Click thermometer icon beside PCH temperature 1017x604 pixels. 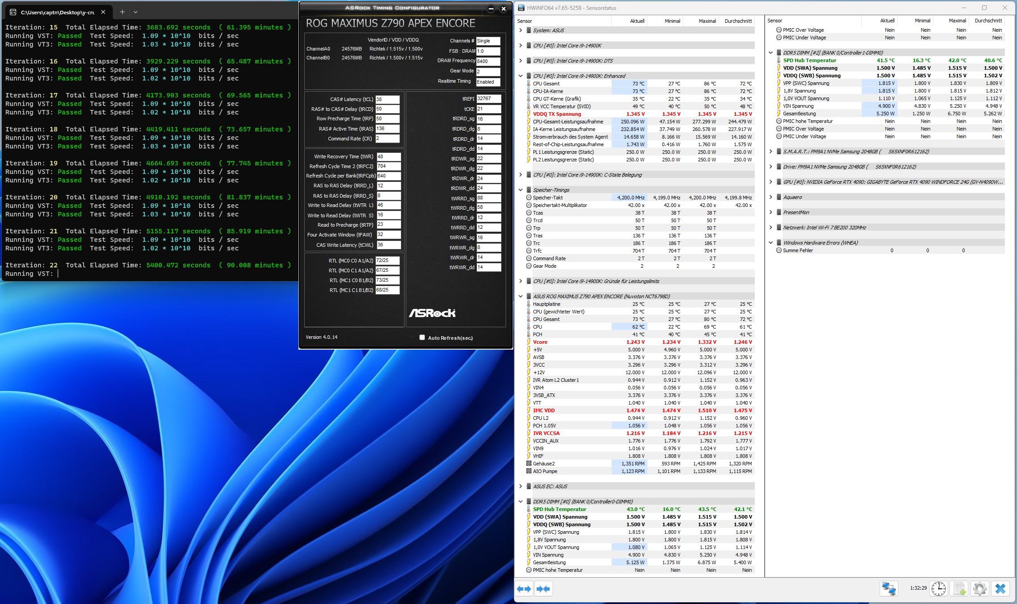point(529,334)
